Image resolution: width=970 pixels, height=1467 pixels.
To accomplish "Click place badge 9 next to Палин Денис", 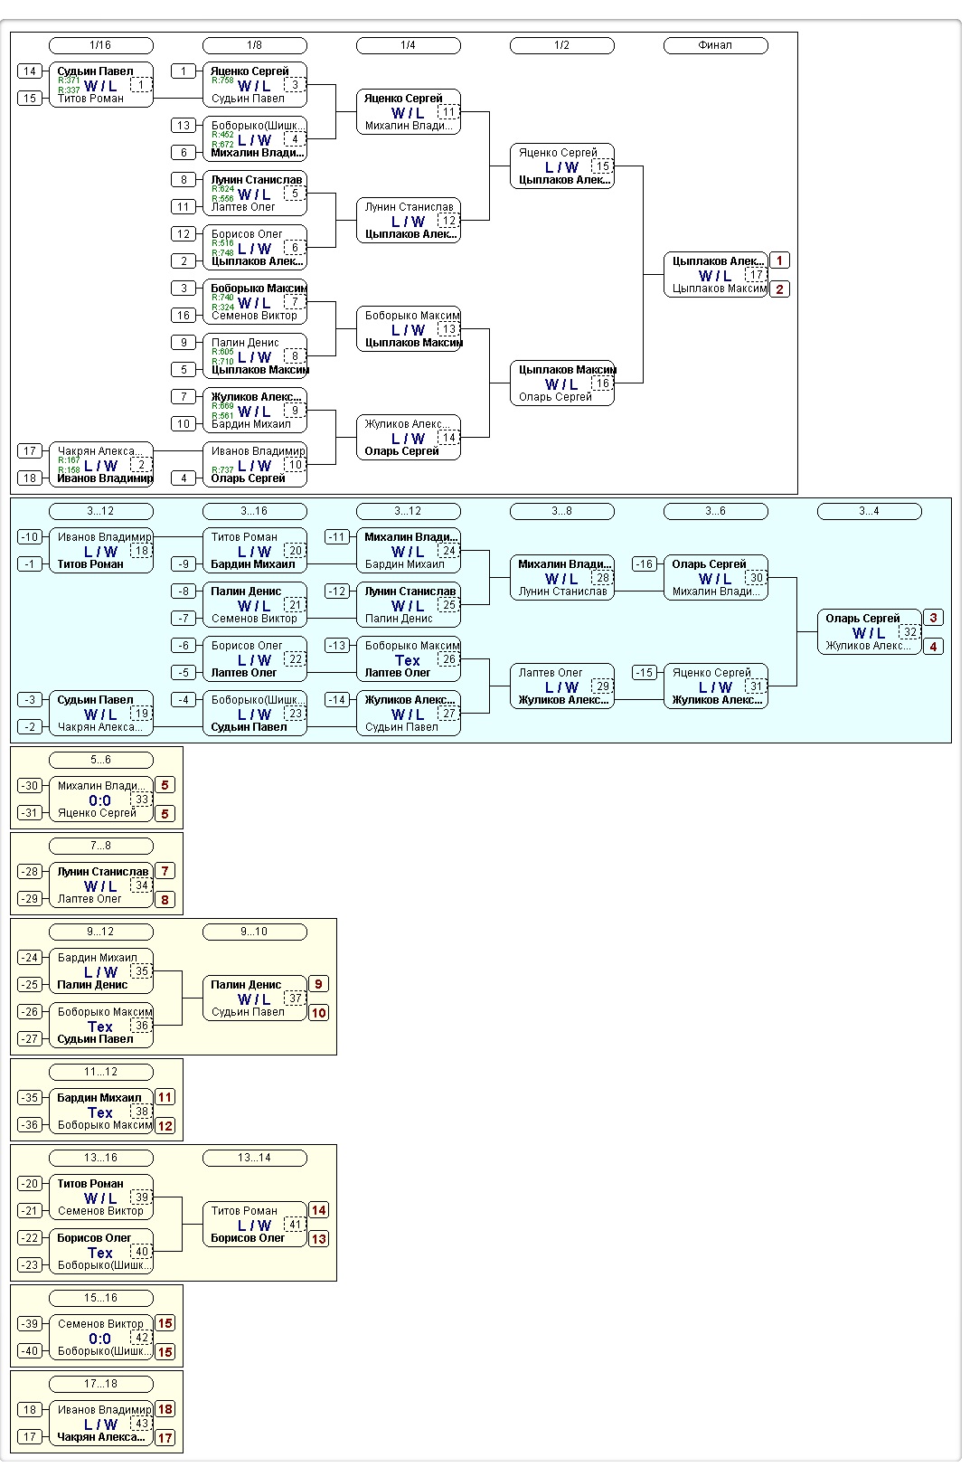I will pos(318,984).
